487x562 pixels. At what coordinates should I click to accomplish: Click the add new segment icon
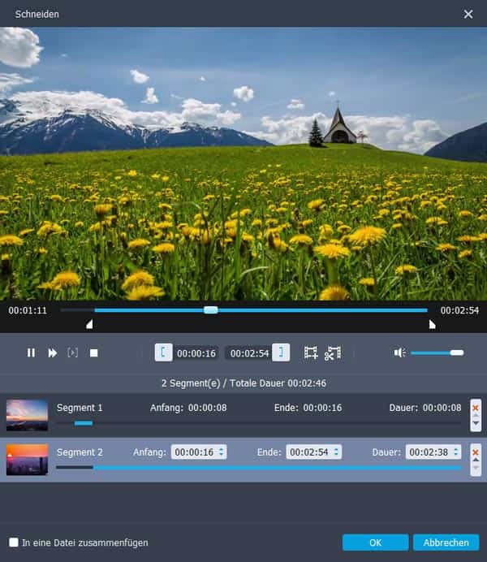311,352
